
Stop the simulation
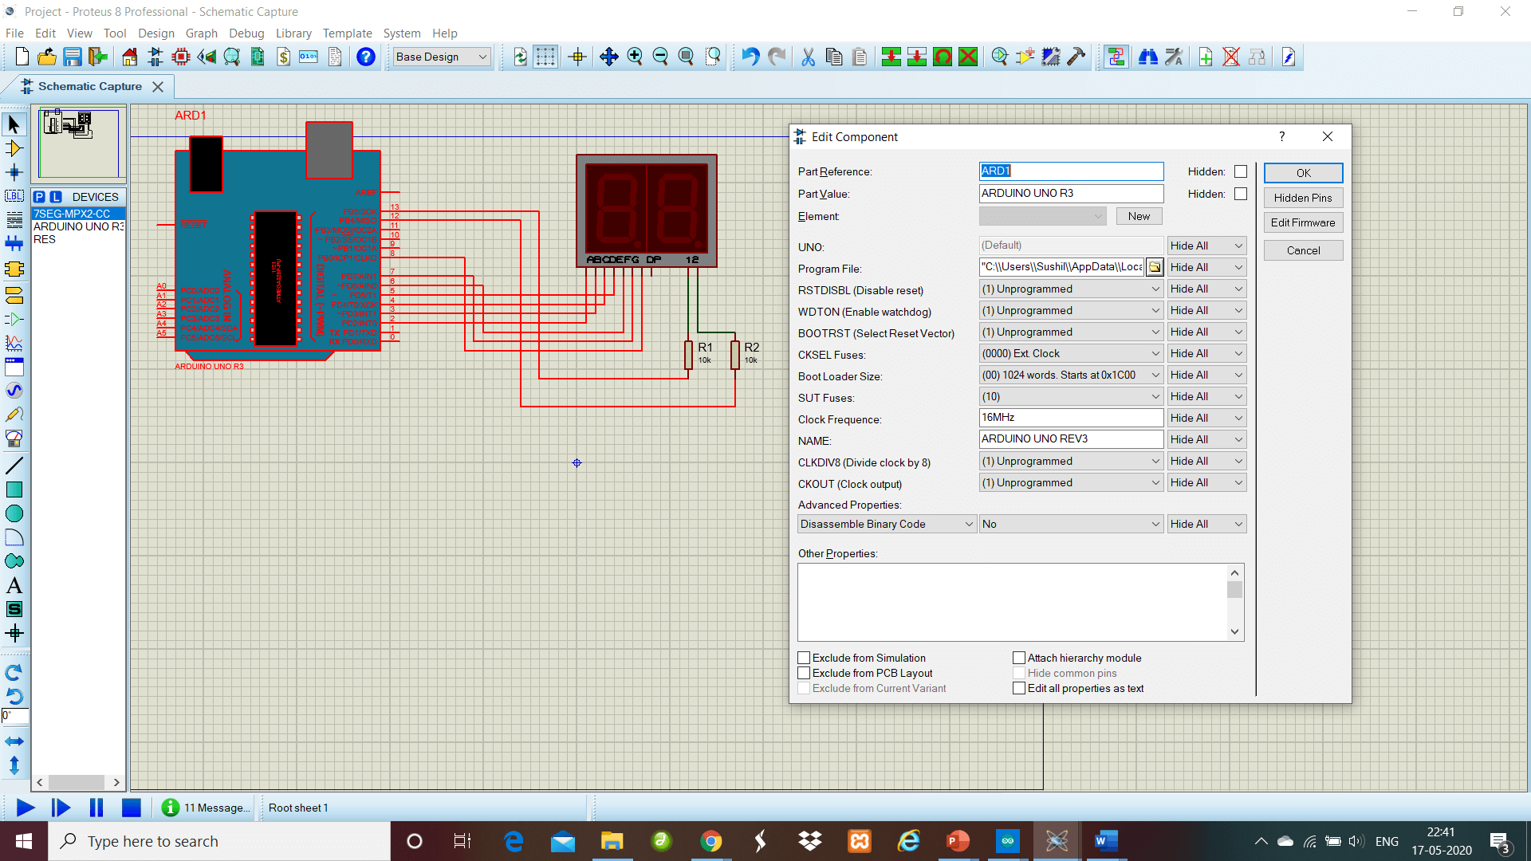131,808
